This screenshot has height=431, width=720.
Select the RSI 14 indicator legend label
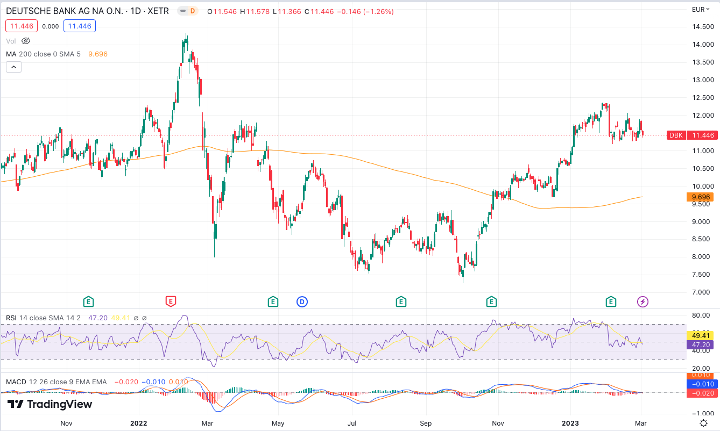43,318
